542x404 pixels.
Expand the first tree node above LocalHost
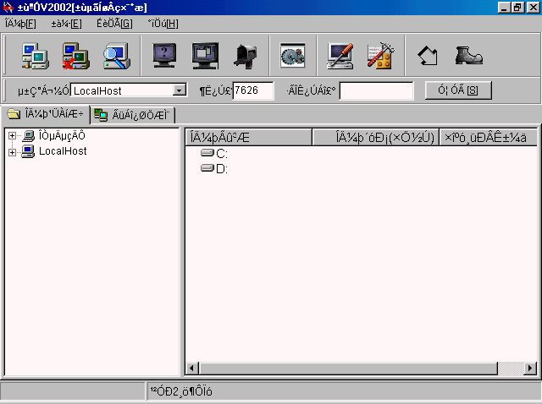pos(12,136)
